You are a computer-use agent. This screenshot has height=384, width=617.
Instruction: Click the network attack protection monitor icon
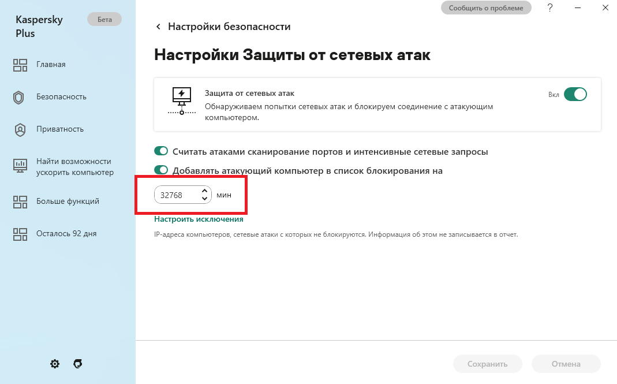click(181, 101)
